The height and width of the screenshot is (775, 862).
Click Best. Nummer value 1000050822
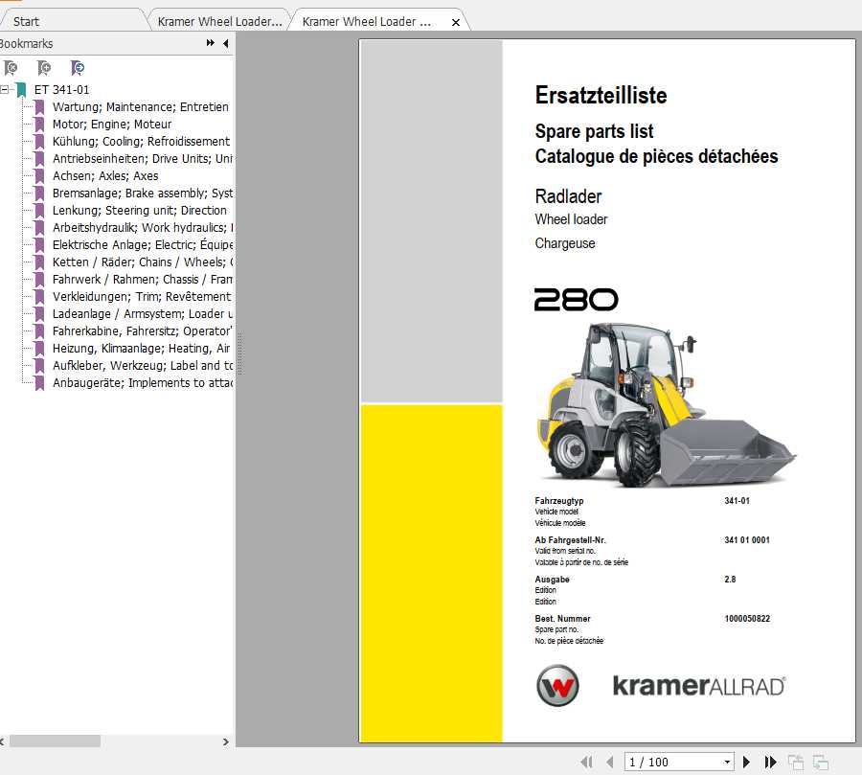coord(747,619)
